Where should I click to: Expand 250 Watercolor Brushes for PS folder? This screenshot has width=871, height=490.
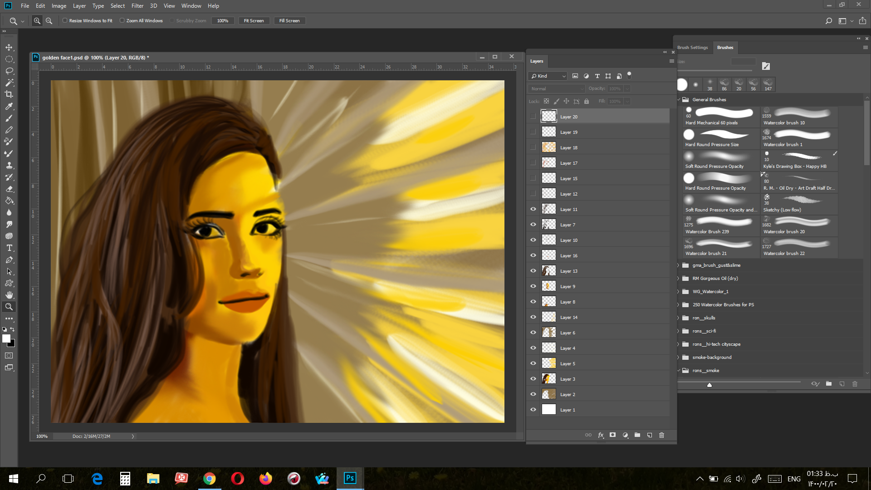pyautogui.click(x=679, y=305)
